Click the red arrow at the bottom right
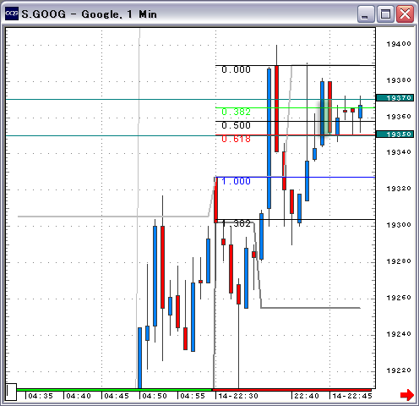Image resolution: width=419 pixels, height=406 pixels. [x=407, y=395]
